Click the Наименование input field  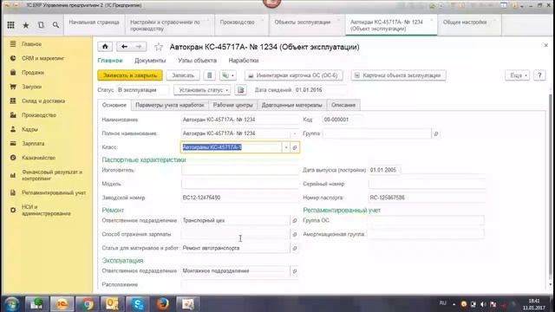pos(239,120)
